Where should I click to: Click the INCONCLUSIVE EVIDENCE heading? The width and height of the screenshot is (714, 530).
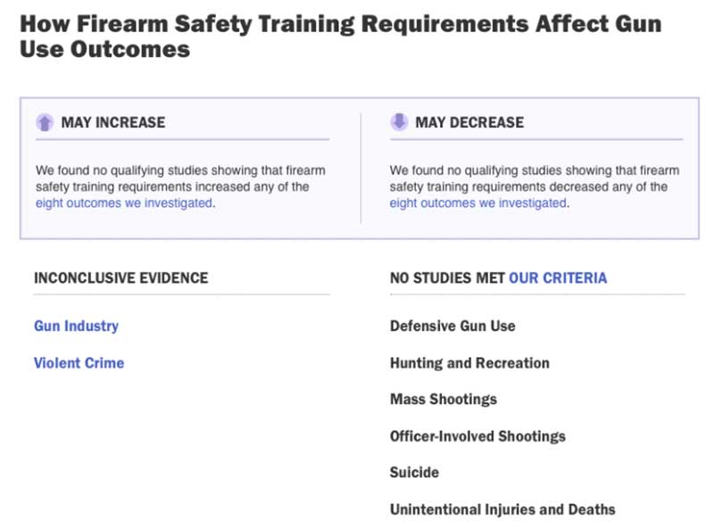(x=121, y=277)
